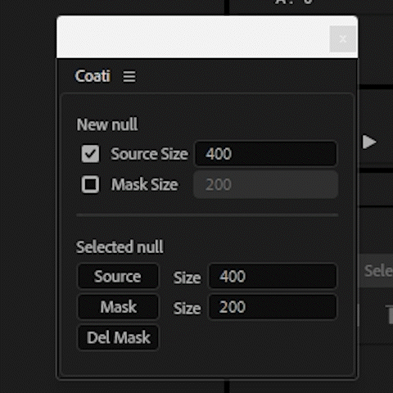Focus the New null Source Size field
Image resolution: width=393 pixels, height=393 pixels.
(x=265, y=154)
